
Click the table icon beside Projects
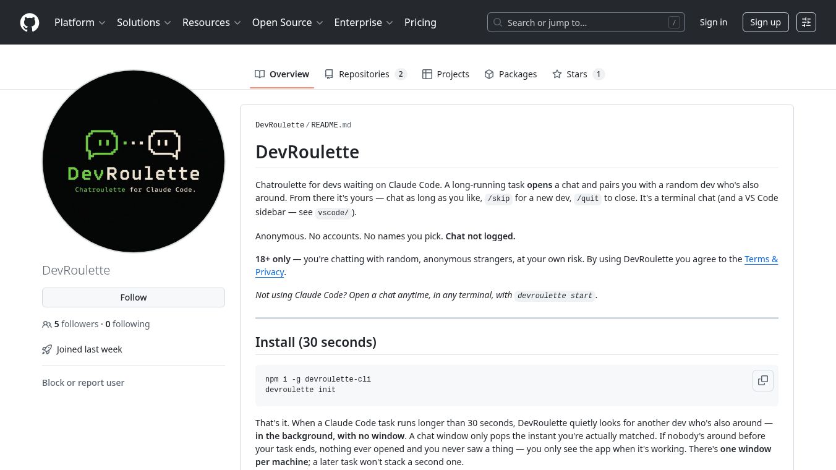pyautogui.click(x=427, y=74)
